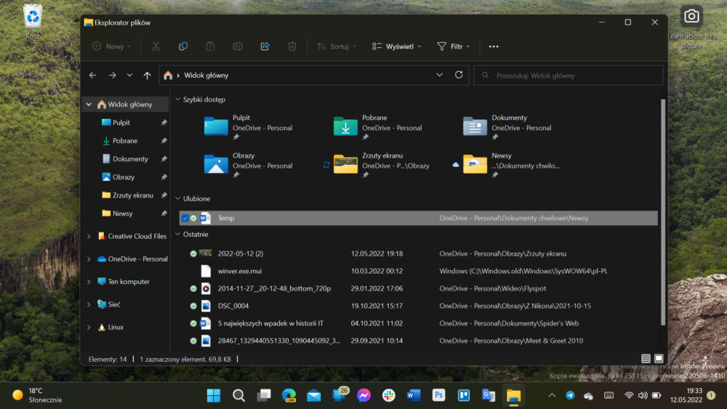Open the Nowy dropdown menu
This screenshot has width=727, height=409.
click(x=112, y=46)
